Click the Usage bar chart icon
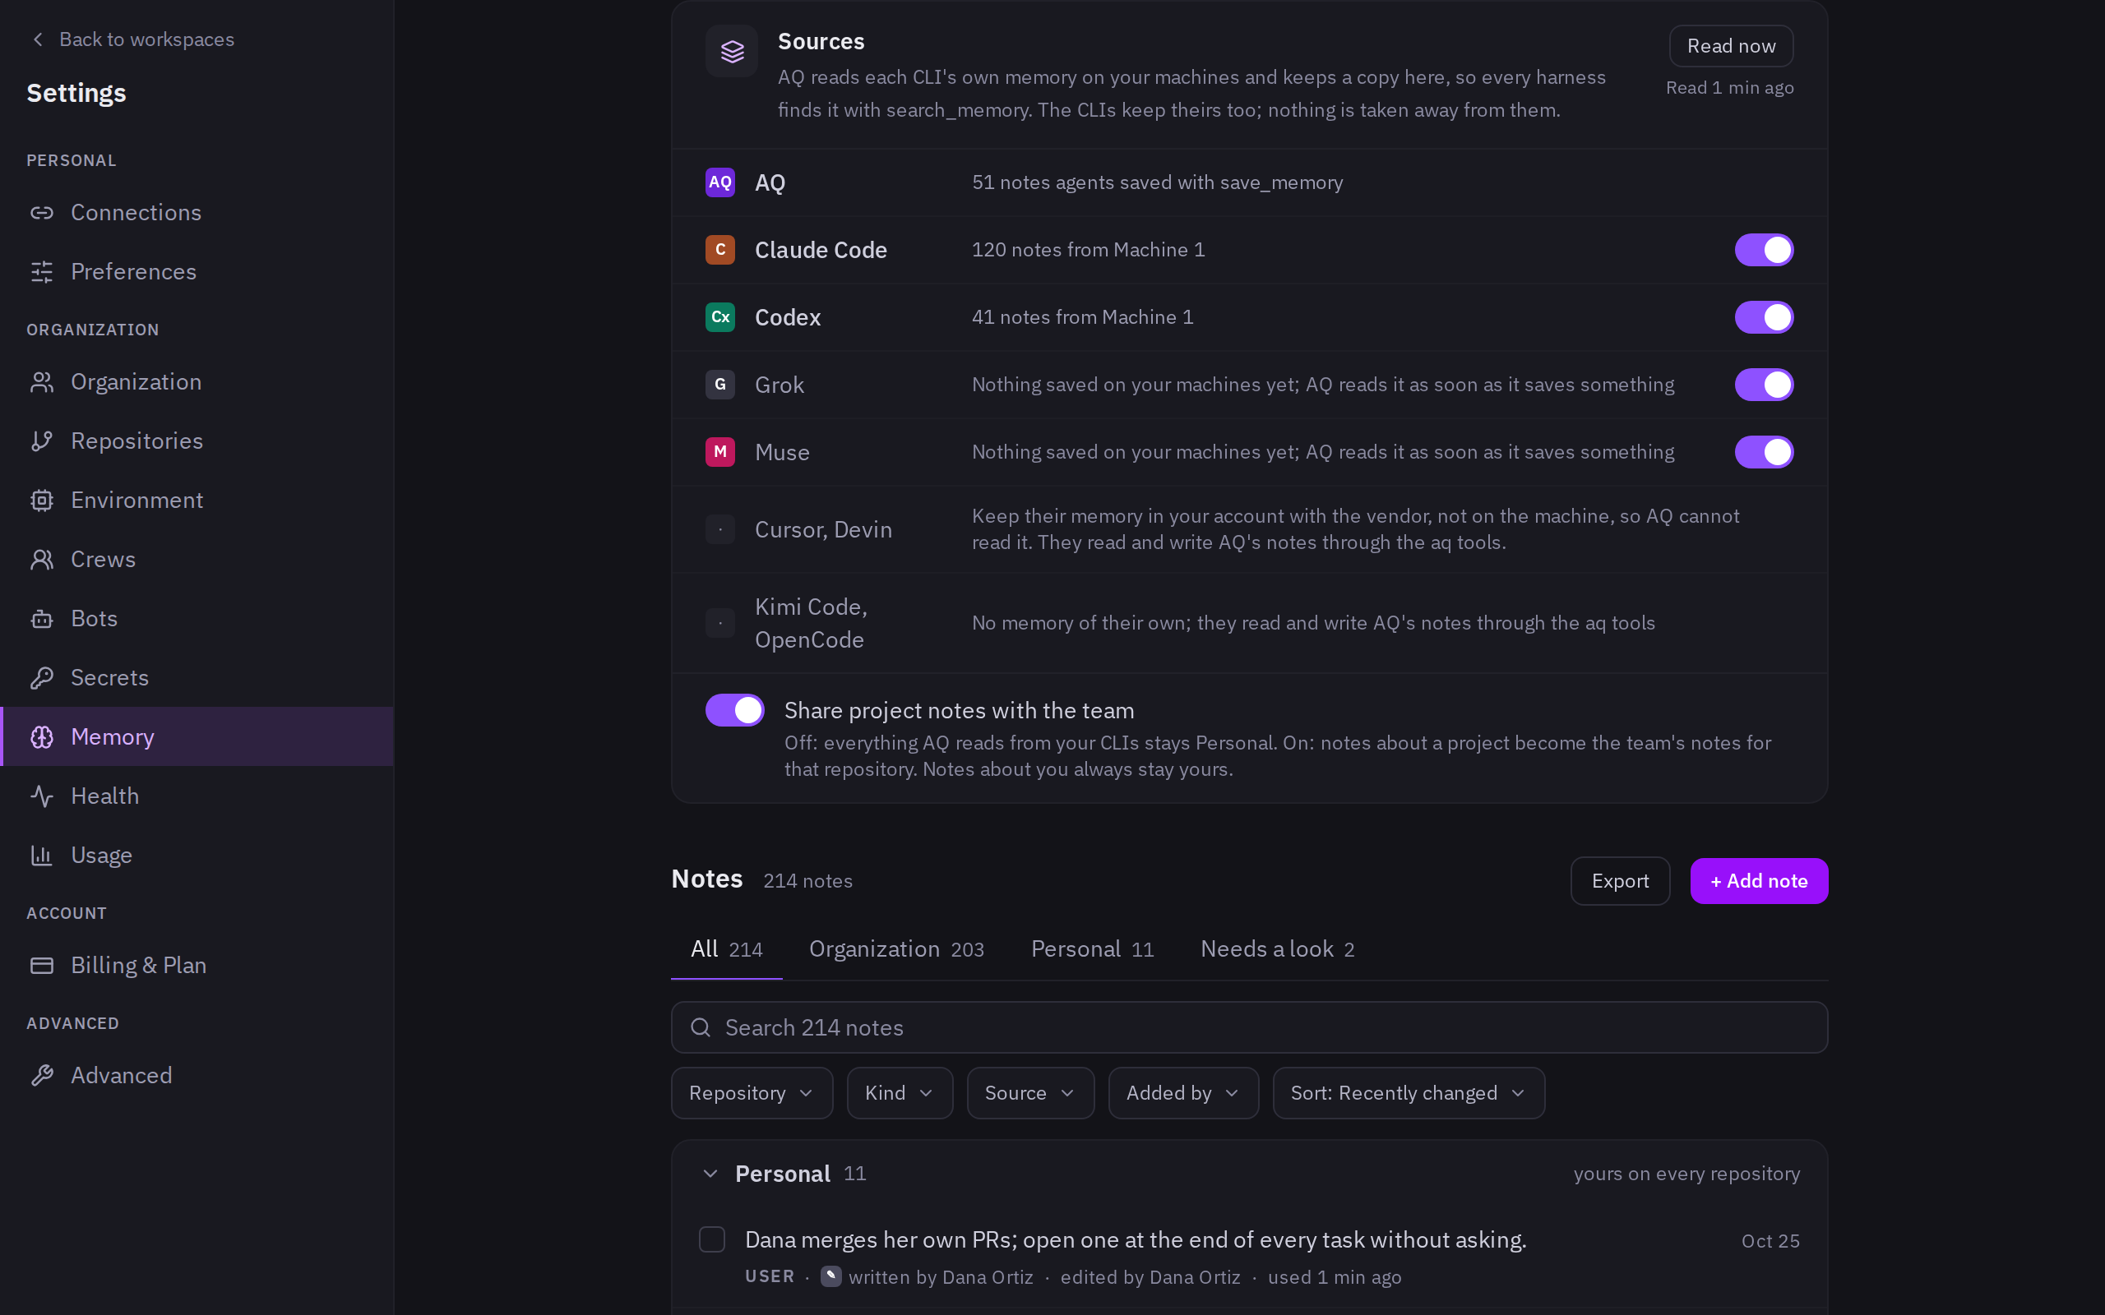 [x=42, y=855]
